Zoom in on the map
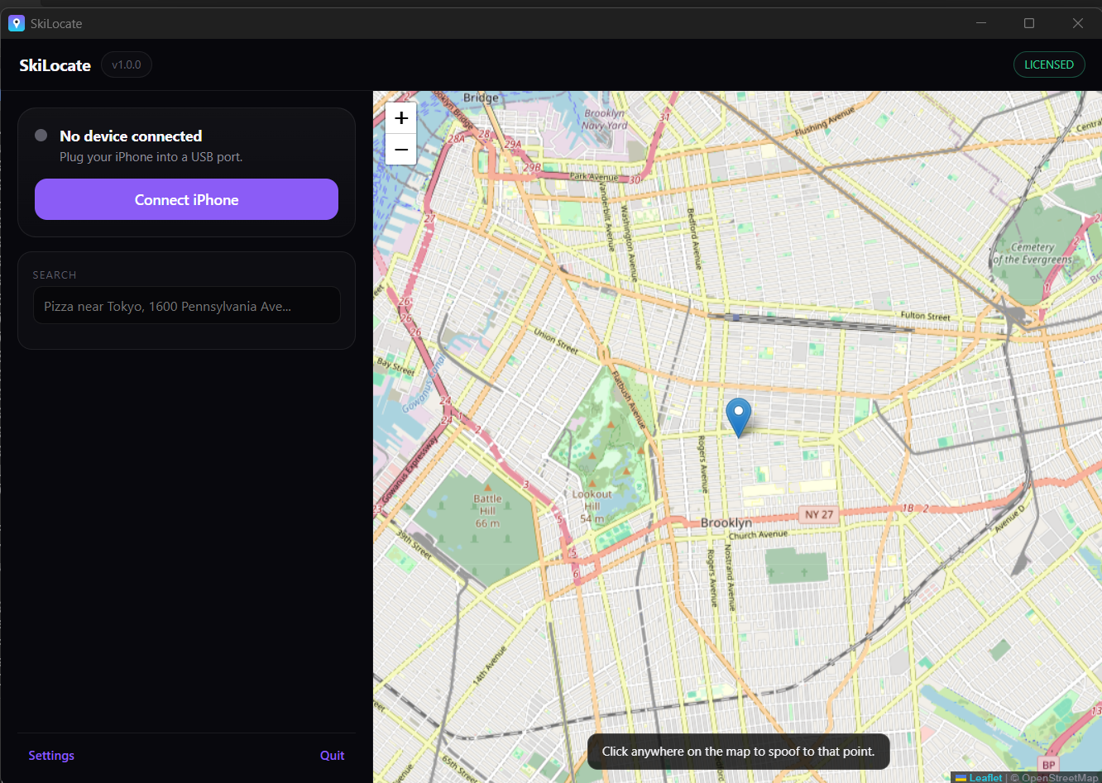Viewport: 1102px width, 783px height. (x=401, y=118)
